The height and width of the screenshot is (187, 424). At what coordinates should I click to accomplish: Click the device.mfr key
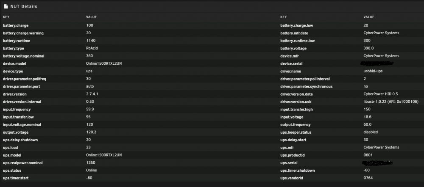tap(290, 56)
